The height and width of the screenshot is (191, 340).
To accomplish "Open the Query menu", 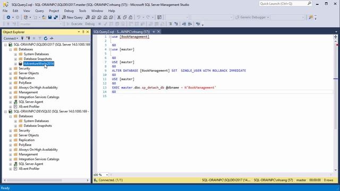I will [x=39, y=11].
